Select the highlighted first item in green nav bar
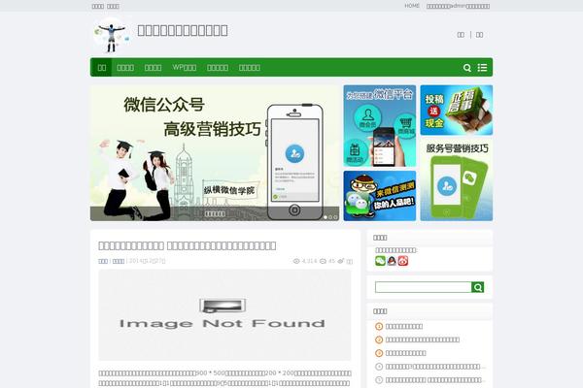583x388 pixels. 101,68
